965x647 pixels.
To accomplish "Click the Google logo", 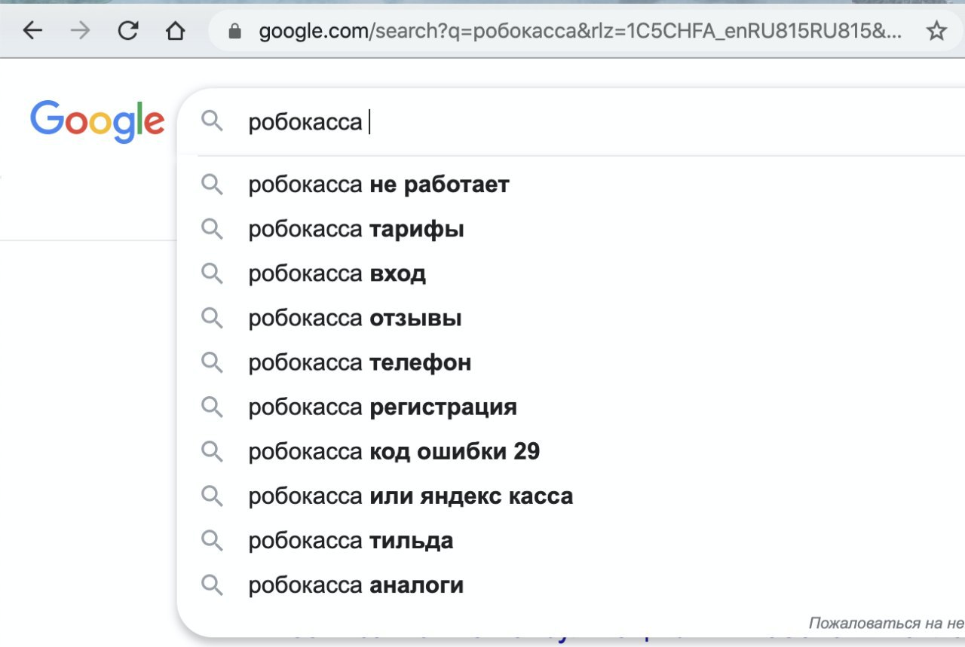I will coord(97,121).
